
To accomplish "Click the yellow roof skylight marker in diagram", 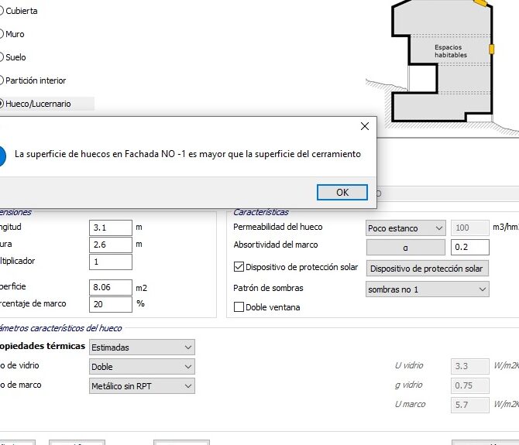I will 480,2.
